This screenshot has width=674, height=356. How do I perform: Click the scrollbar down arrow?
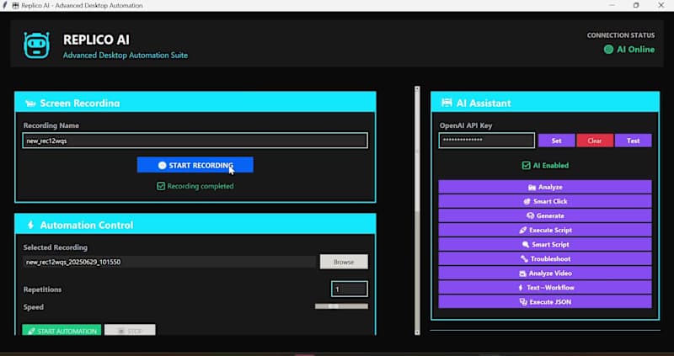tap(417, 332)
